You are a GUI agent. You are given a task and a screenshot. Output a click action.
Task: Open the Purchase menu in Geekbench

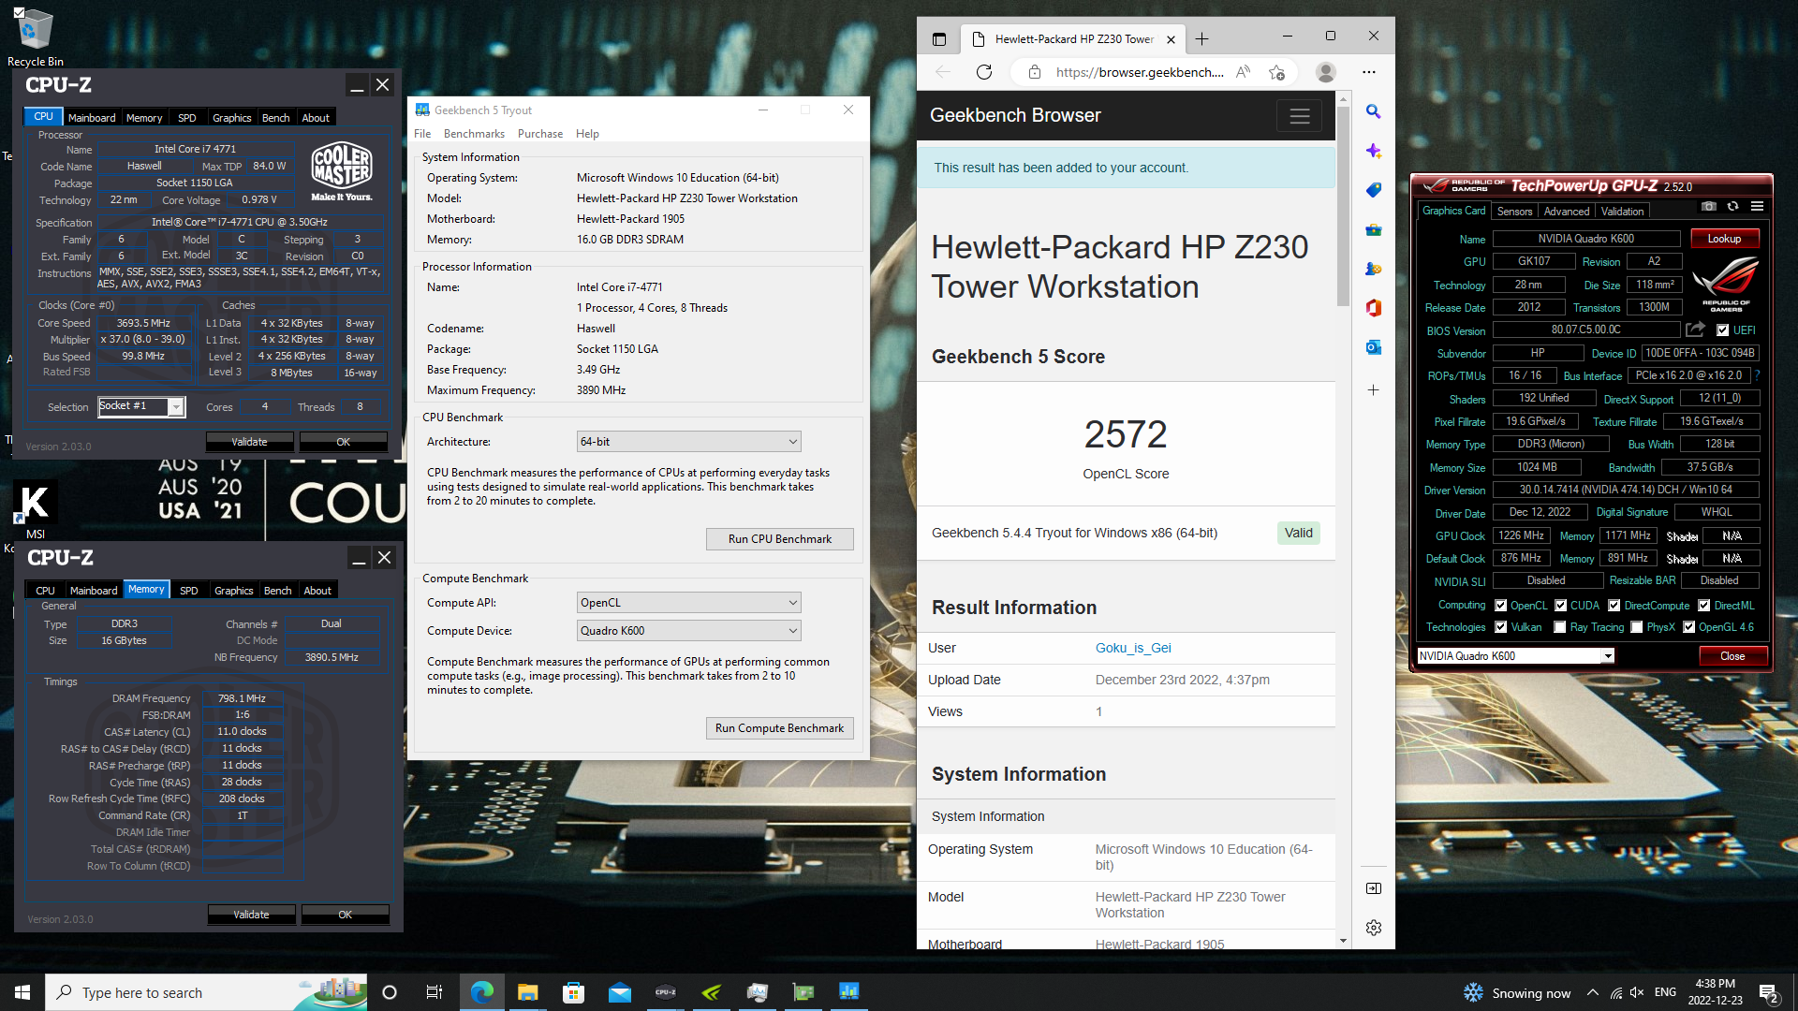[x=540, y=134]
